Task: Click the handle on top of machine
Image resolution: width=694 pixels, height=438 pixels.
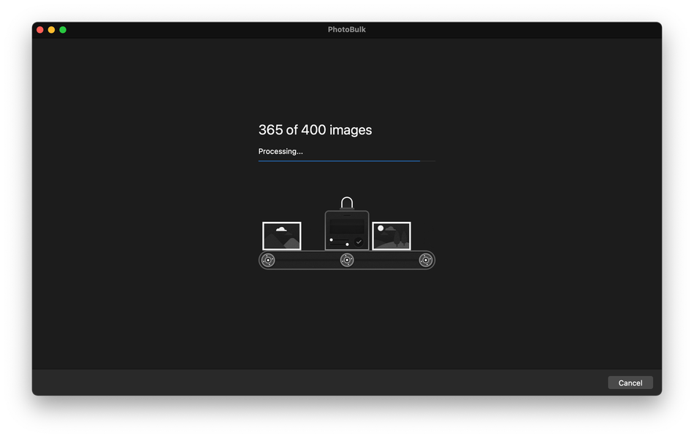Action: click(x=346, y=203)
